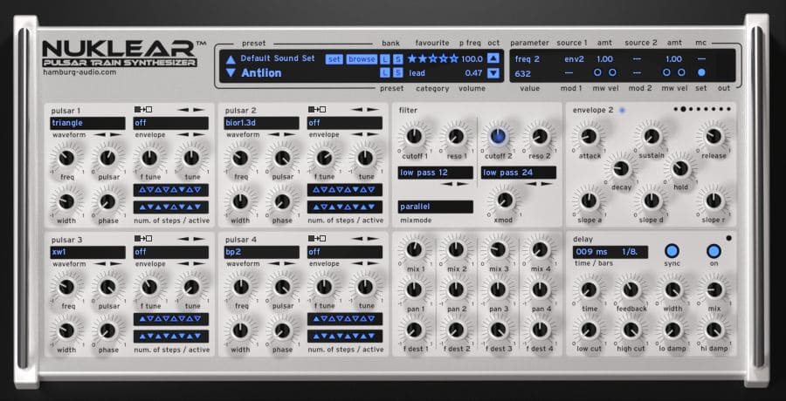Click next arrow under low pass 12
Screen dimensions: 786x401
point(462,184)
